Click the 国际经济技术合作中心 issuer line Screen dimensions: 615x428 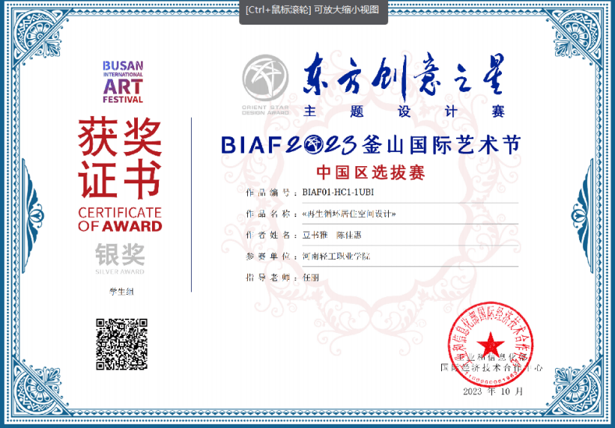point(491,367)
